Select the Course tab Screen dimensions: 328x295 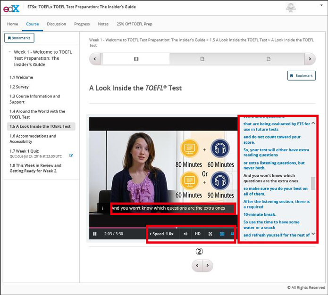pyautogui.click(x=33, y=24)
